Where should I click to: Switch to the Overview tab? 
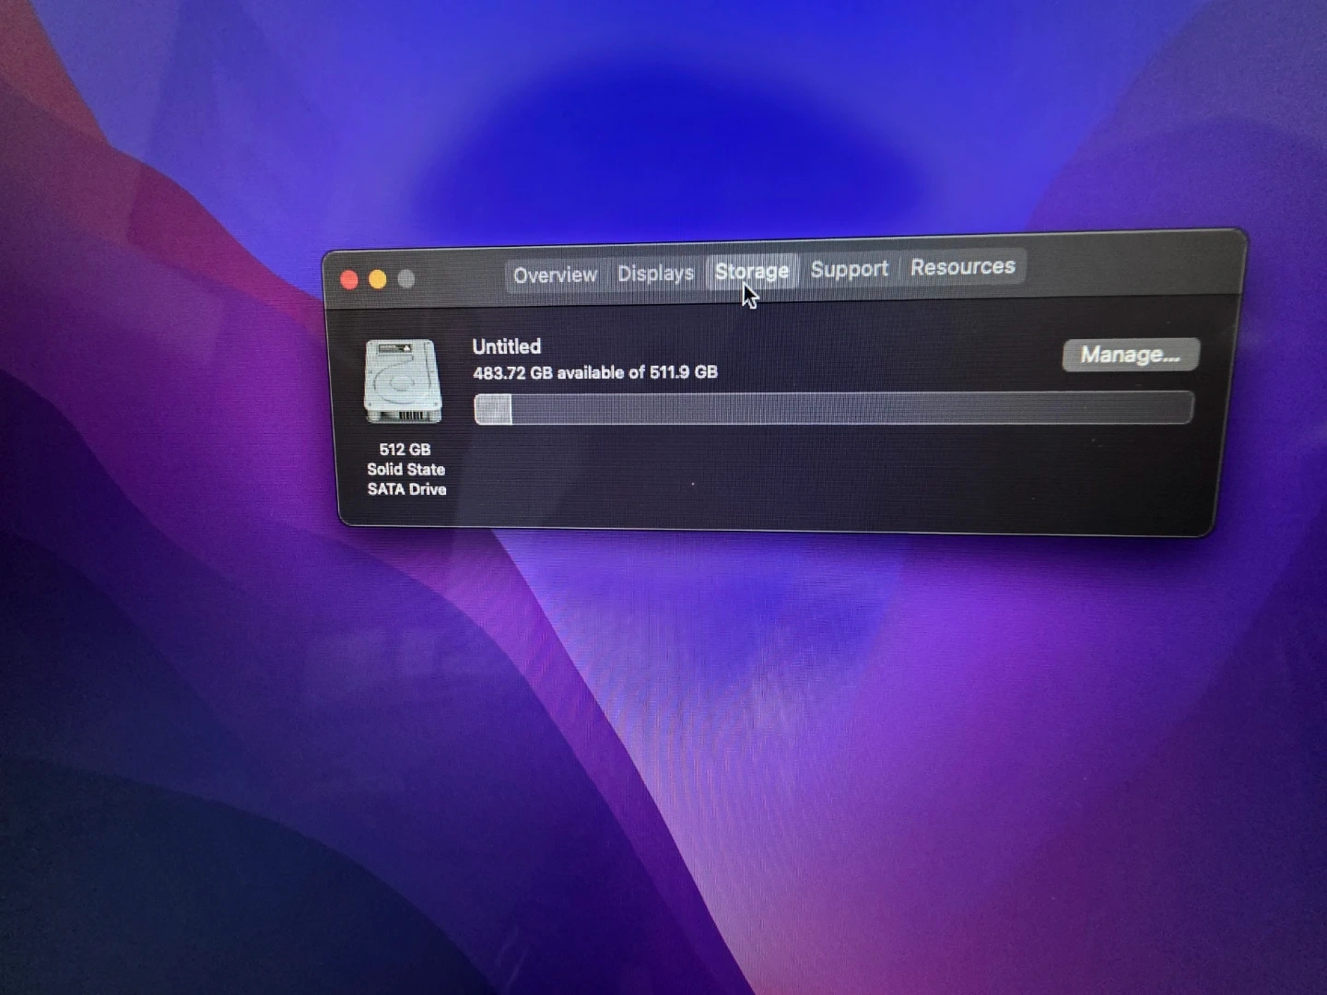pyautogui.click(x=555, y=275)
